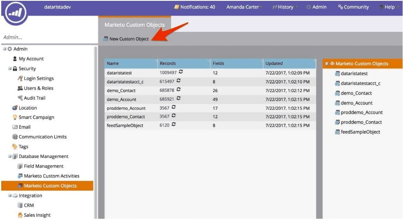This screenshot has width=403, height=220.
Task: Open Communication Limits in left tree
Action: 42,137
